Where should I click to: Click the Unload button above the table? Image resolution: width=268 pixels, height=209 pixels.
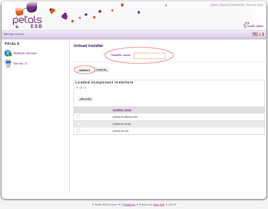click(x=85, y=99)
